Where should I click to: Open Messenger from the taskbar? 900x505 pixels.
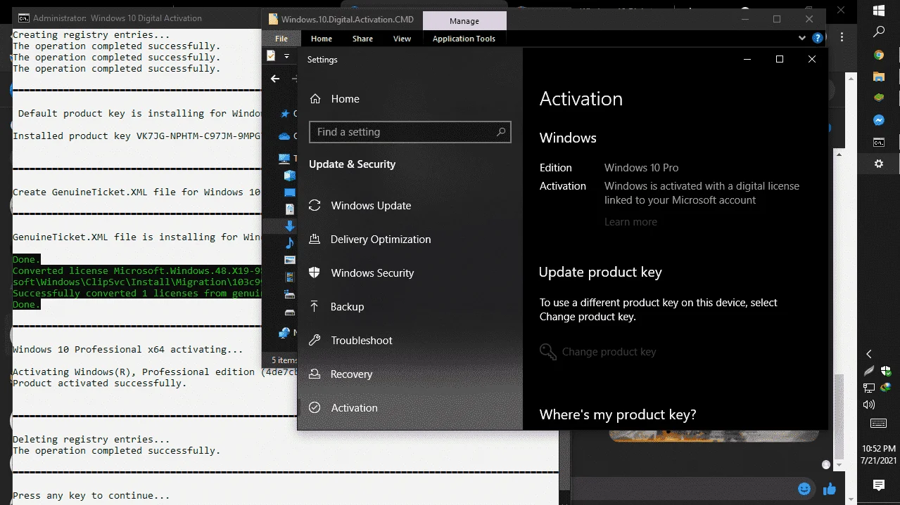pyautogui.click(x=878, y=120)
